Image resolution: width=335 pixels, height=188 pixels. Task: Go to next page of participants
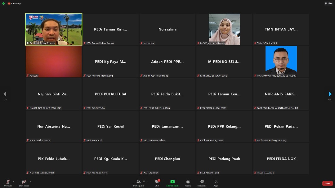[x=330, y=94]
